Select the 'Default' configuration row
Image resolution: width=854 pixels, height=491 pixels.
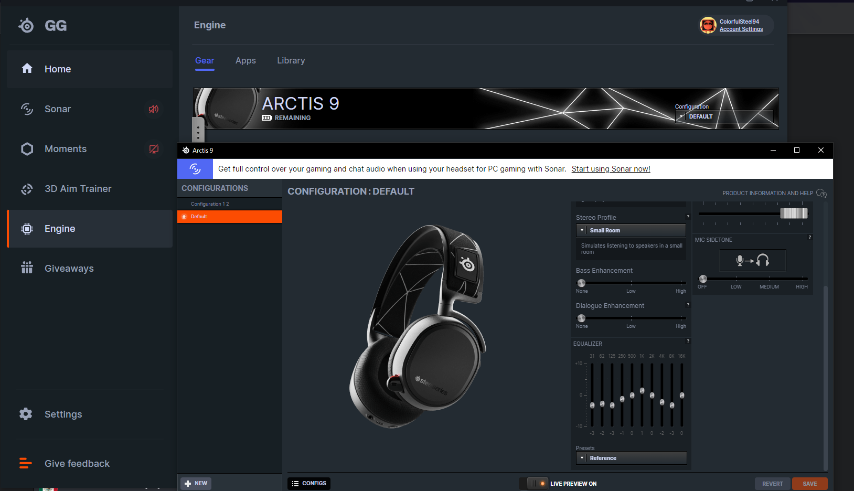pyautogui.click(x=230, y=217)
